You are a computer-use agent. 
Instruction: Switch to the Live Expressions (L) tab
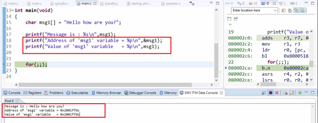point(282,3)
